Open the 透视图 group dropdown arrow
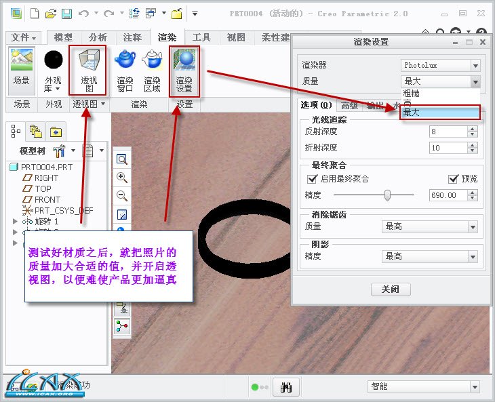Viewport: 495px width, 402px height. pos(103,104)
